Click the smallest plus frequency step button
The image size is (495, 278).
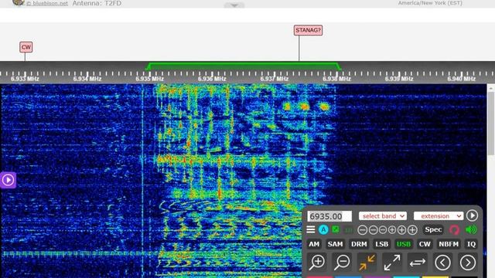(x=392, y=230)
